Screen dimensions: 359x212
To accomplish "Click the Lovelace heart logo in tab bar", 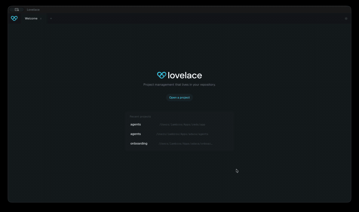I will [14, 18].
